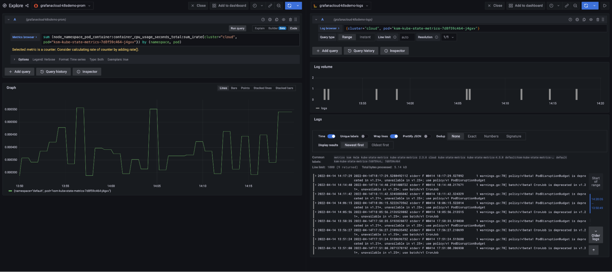Switch graph style to Stacked bars
The height and width of the screenshot is (272, 612).
284,88
